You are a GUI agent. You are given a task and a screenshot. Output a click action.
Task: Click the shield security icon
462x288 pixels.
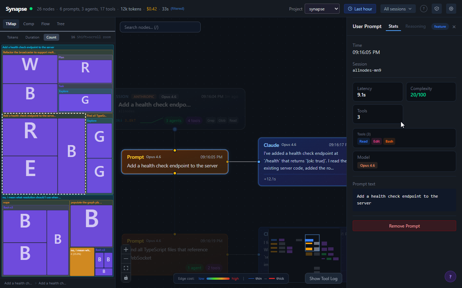pyautogui.click(x=437, y=8)
